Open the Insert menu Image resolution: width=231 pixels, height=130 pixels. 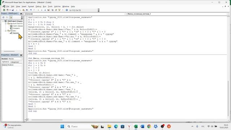pos(24,6)
